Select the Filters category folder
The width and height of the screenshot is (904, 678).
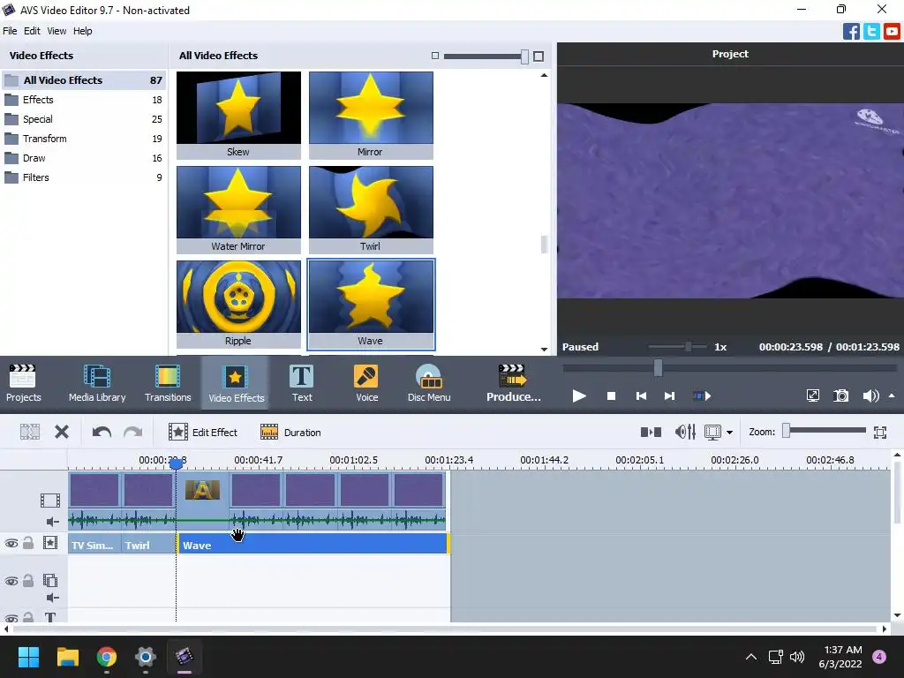click(x=84, y=177)
